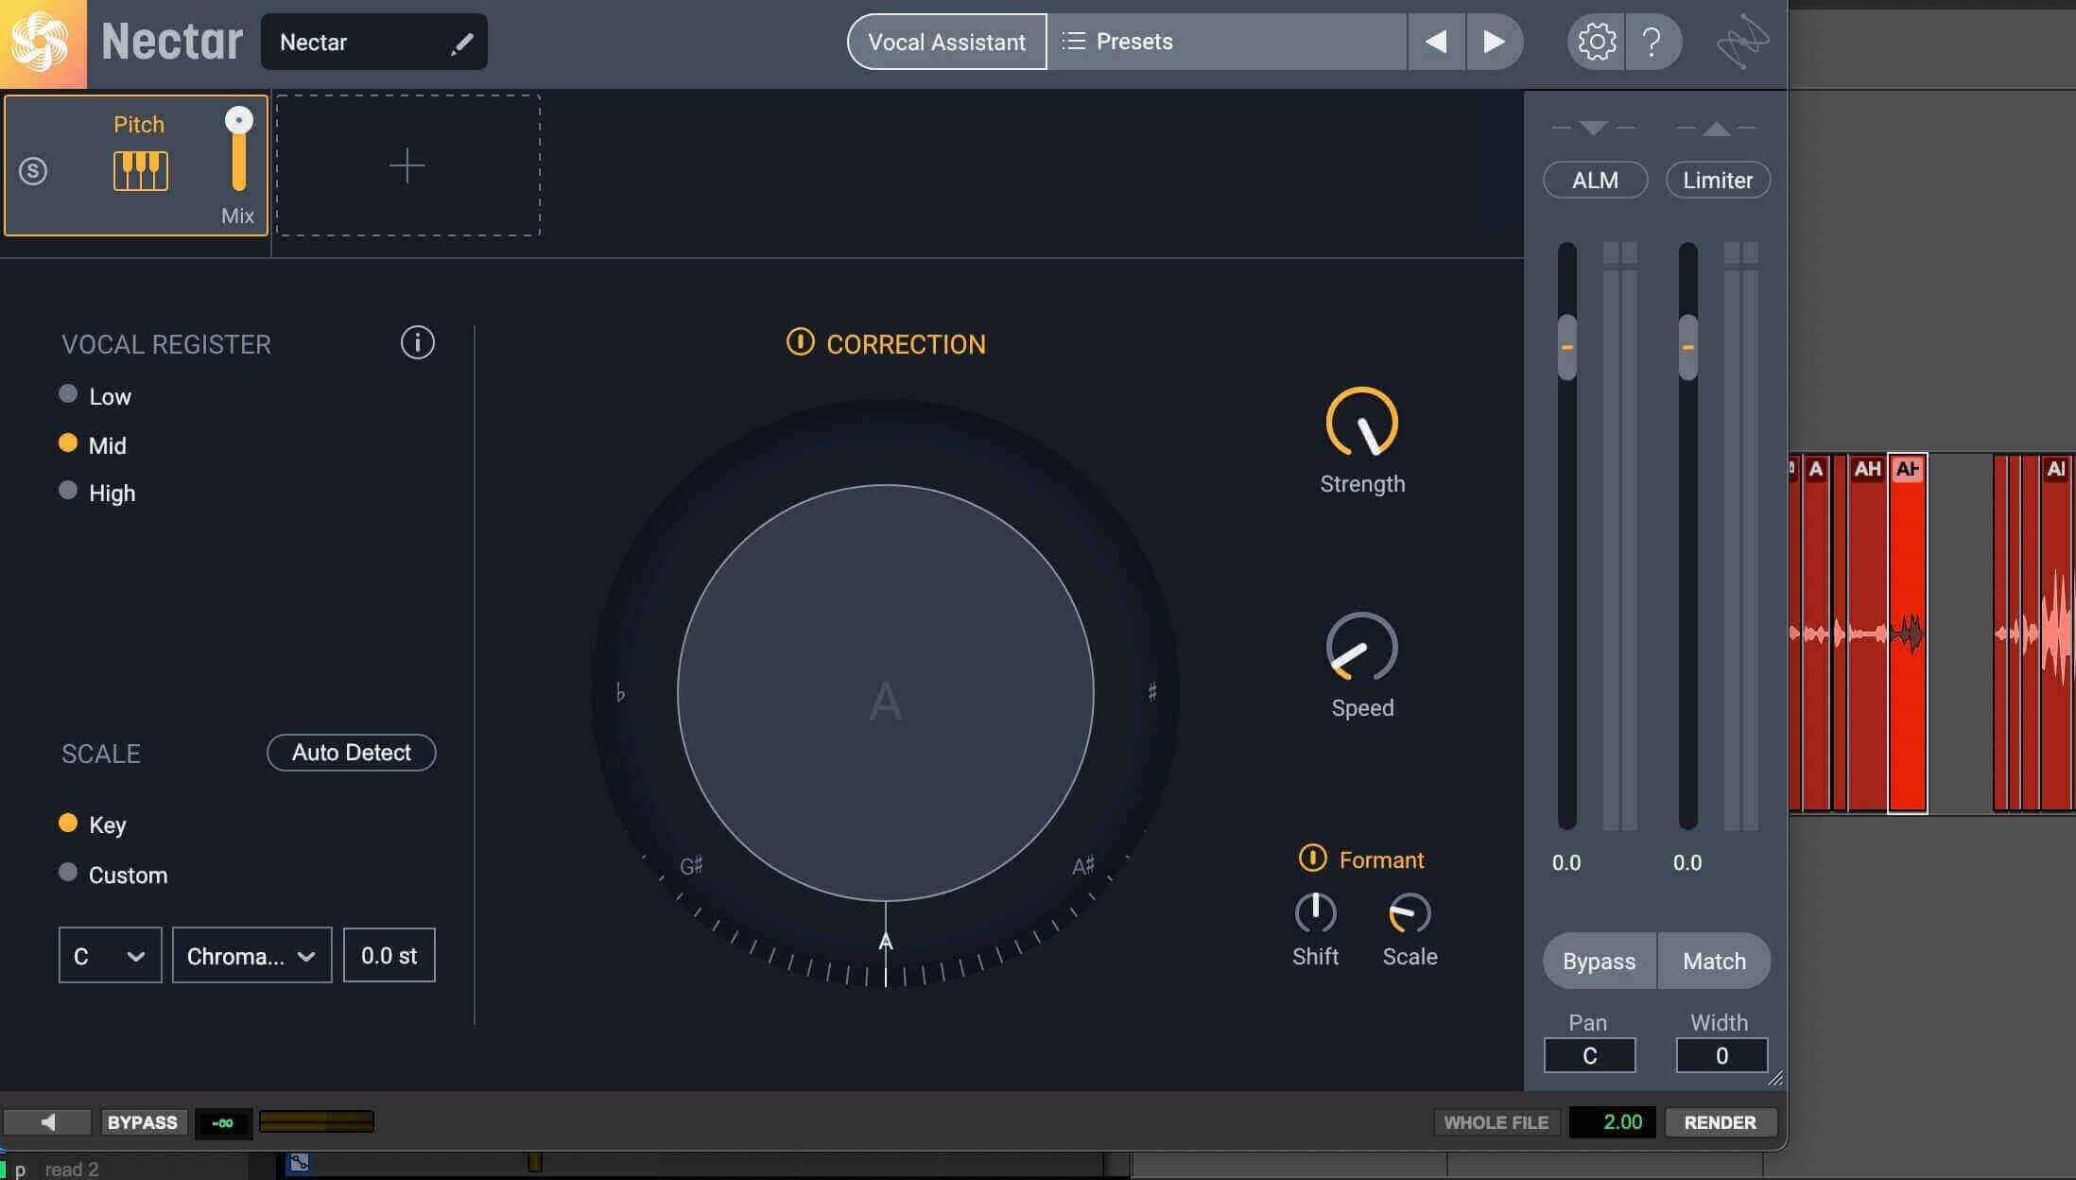2076x1180 pixels.
Task: Click the Width value field
Action: click(x=1721, y=1055)
